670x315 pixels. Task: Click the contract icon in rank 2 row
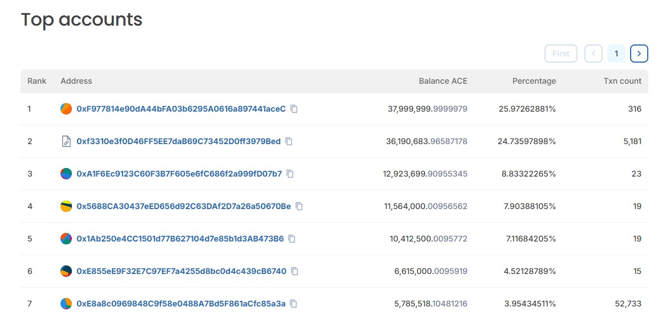pos(66,141)
